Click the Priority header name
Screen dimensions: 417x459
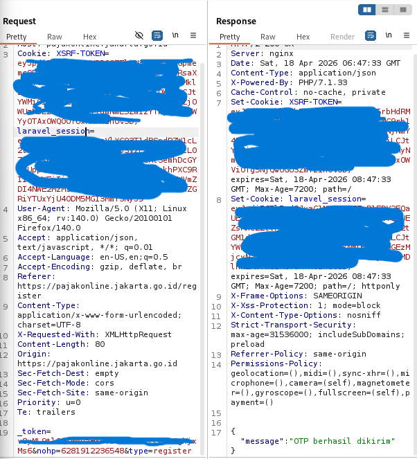tap(36, 402)
